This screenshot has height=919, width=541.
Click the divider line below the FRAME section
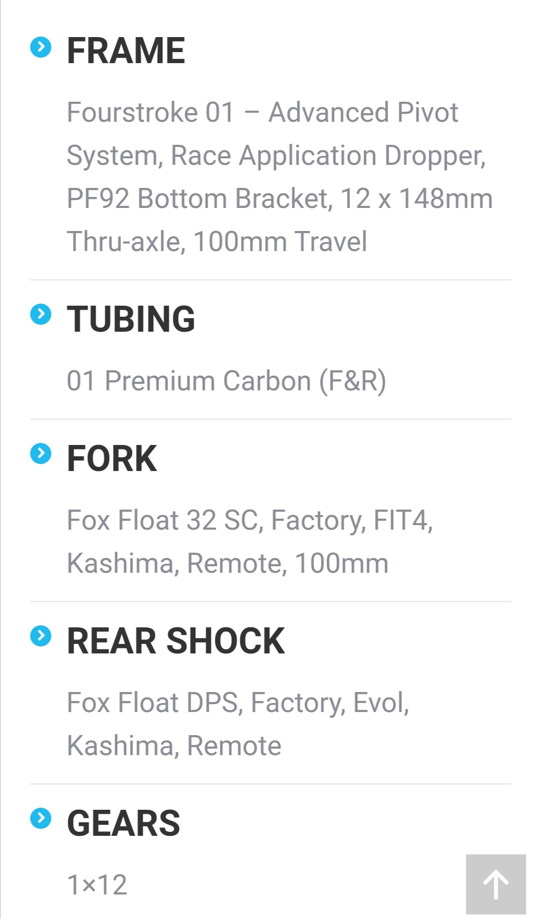(270, 280)
